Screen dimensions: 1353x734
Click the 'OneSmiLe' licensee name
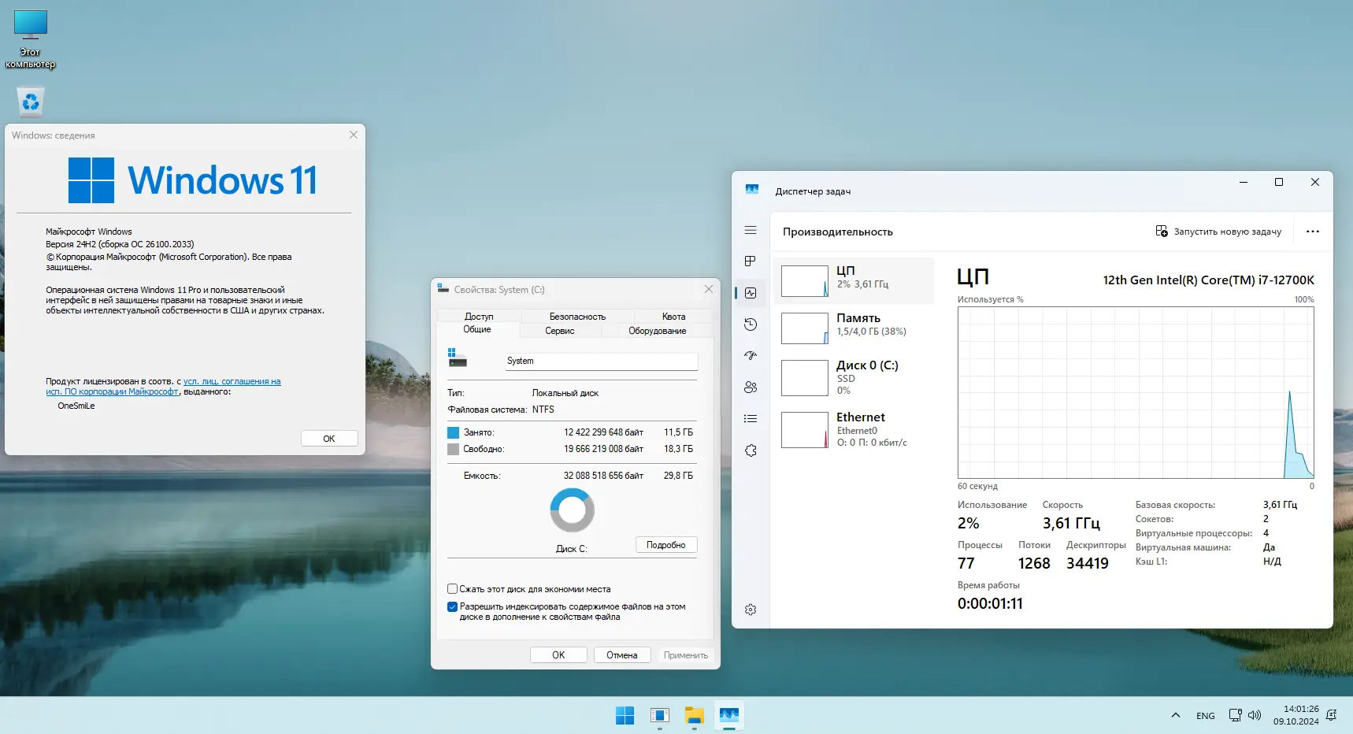click(76, 406)
